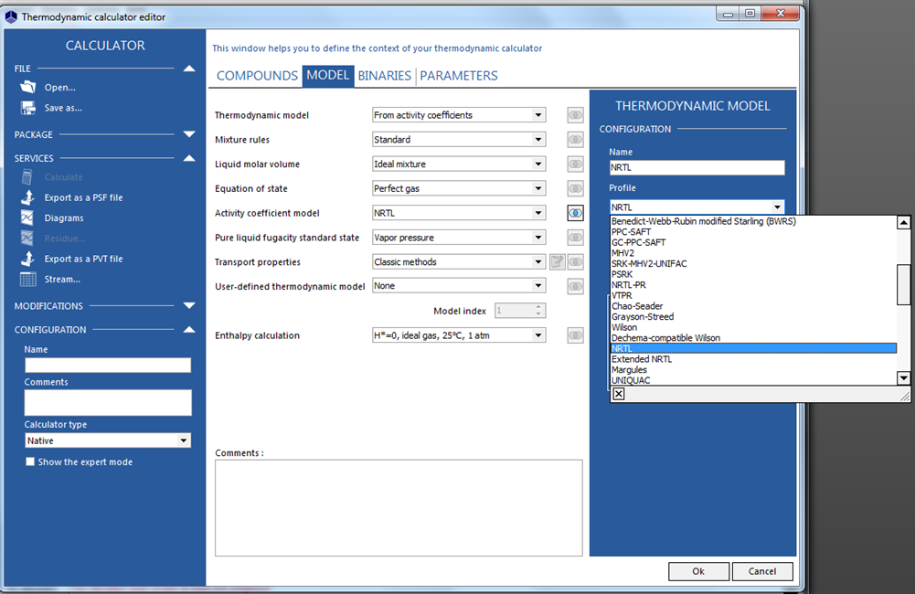Collapse the Profile dropdown list
This screenshot has height=594, width=915.
[777, 207]
